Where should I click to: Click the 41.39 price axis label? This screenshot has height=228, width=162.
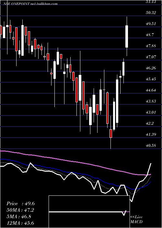pos(151,134)
